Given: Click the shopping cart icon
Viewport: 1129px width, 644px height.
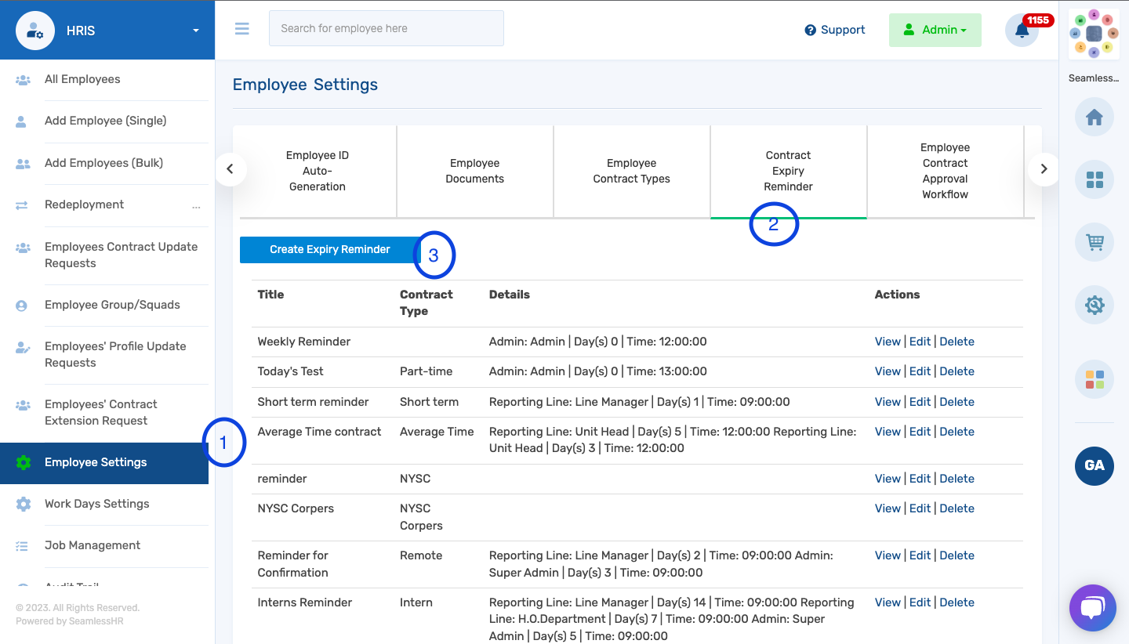Looking at the screenshot, I should pos(1094,242).
